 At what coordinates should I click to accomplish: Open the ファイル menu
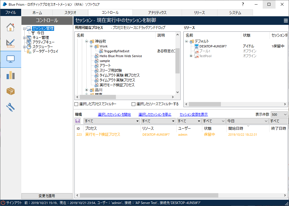[x=11, y=13]
